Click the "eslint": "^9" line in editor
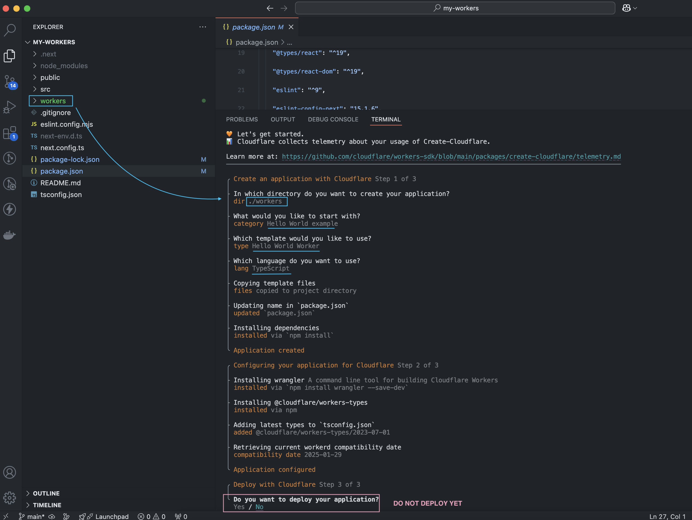Image resolution: width=692 pixels, height=520 pixels. point(299,90)
